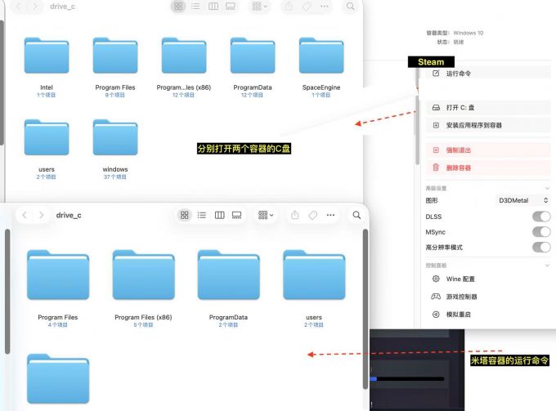Switch upper Finder window to column view
Image resolution: width=556 pixels, height=411 pixels.
tap(213, 6)
